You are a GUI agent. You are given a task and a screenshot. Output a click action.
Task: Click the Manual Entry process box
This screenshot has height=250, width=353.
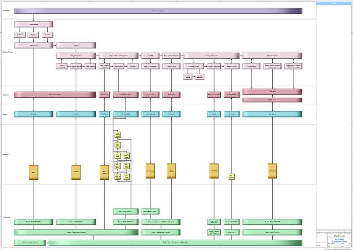(34, 45)
